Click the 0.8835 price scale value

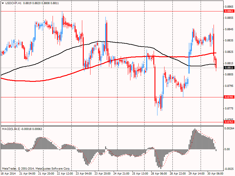tap(229, 40)
